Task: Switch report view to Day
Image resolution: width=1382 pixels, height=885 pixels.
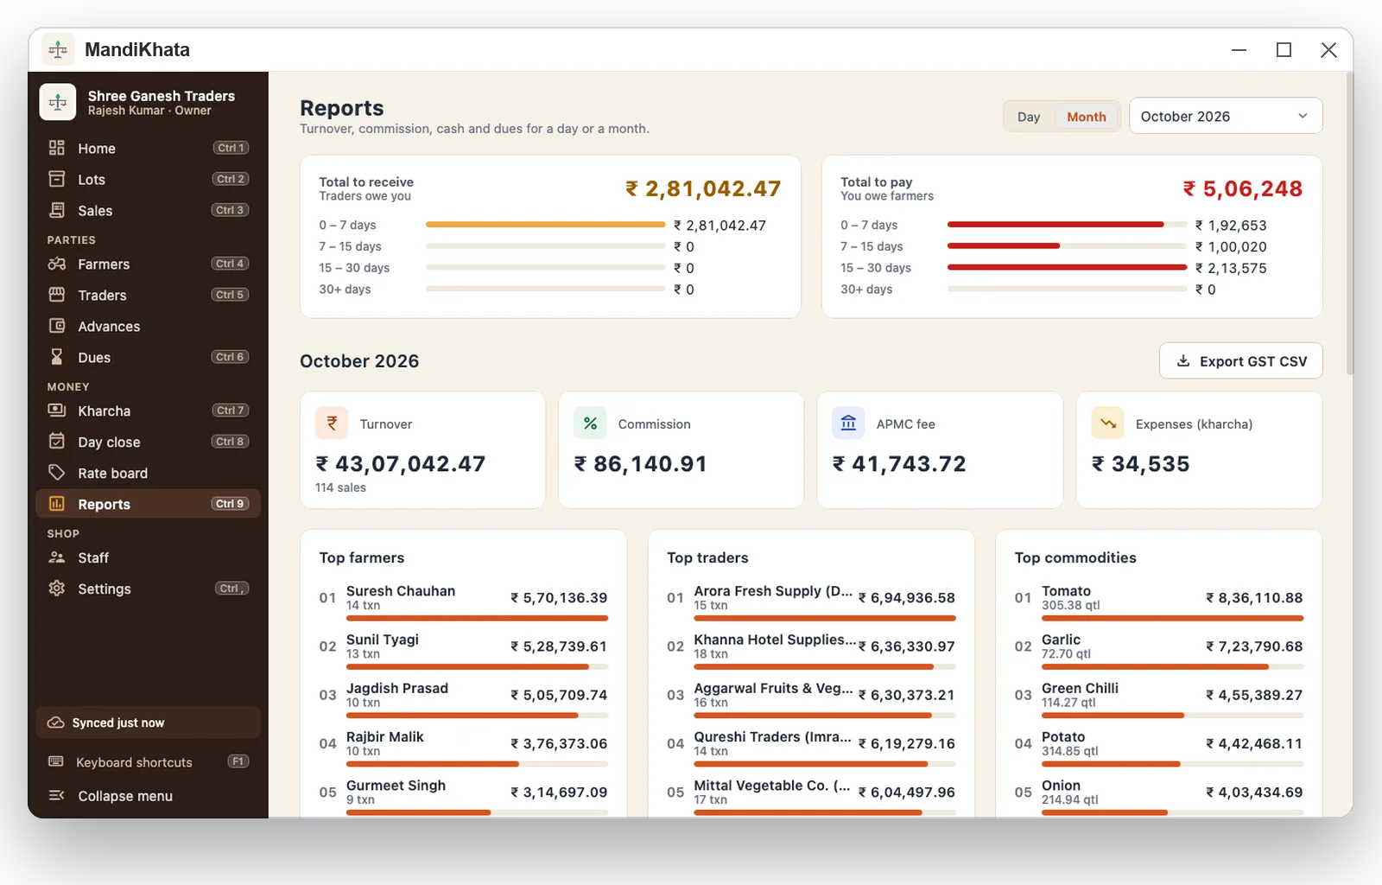Action: [x=1029, y=117]
